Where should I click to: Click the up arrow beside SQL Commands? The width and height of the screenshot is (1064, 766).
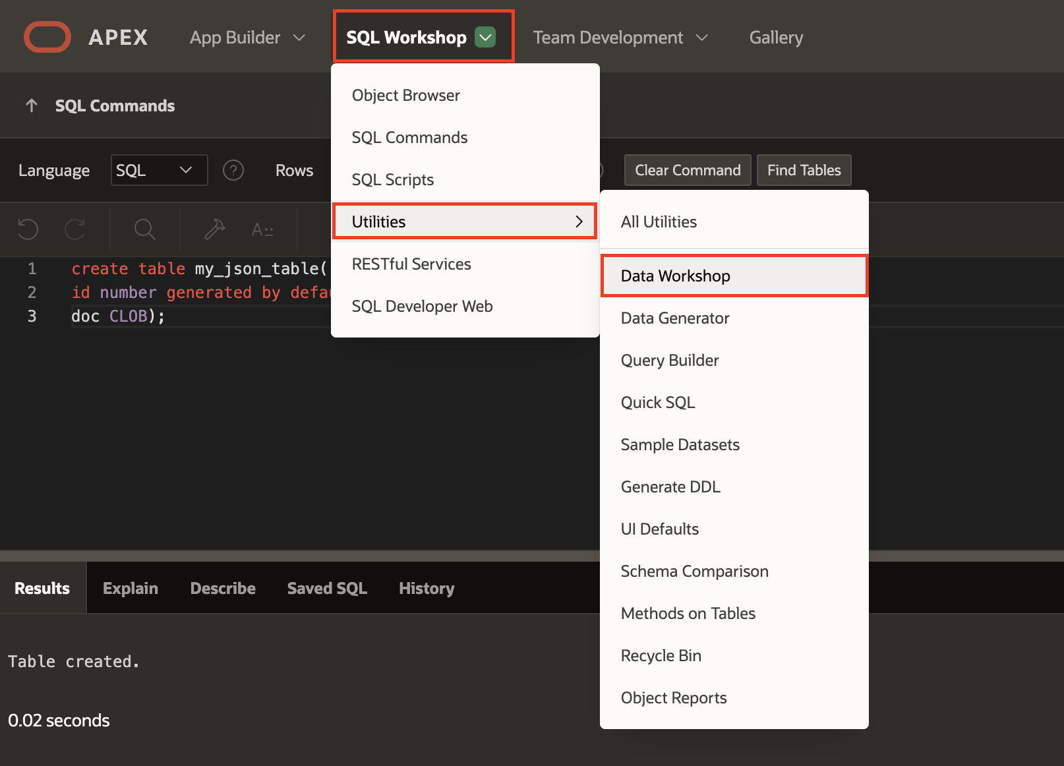click(x=31, y=105)
